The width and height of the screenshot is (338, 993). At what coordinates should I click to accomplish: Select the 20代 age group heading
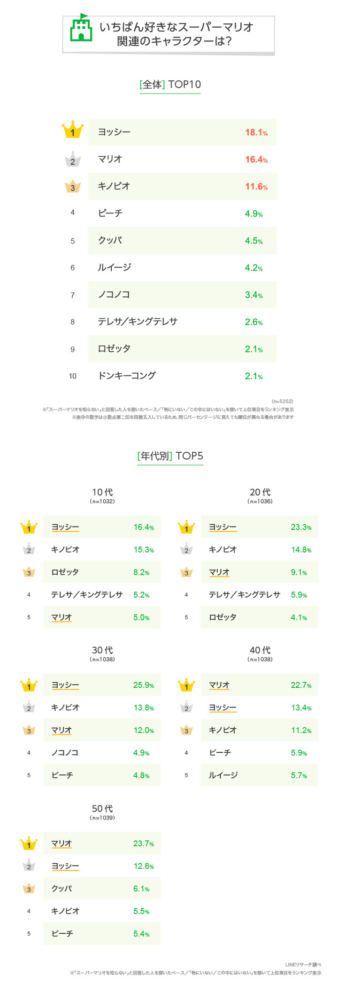260,492
